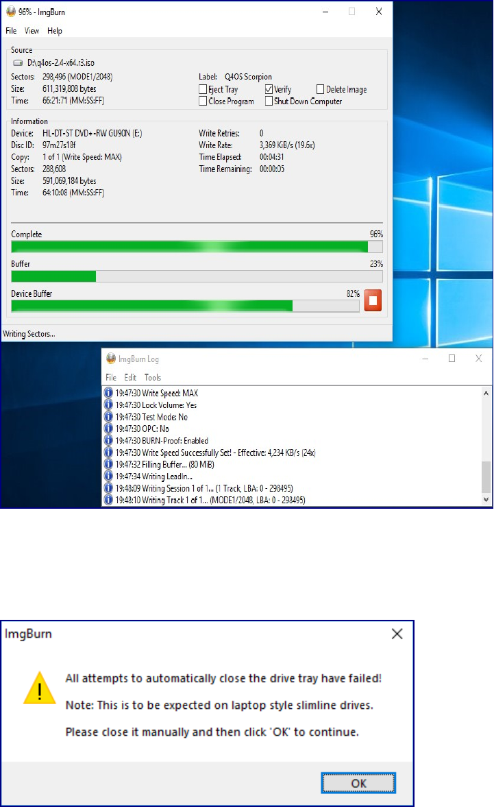Click the yellow warning icon in the dialog
Image resolution: width=494 pixels, height=807 pixels.
[40, 688]
